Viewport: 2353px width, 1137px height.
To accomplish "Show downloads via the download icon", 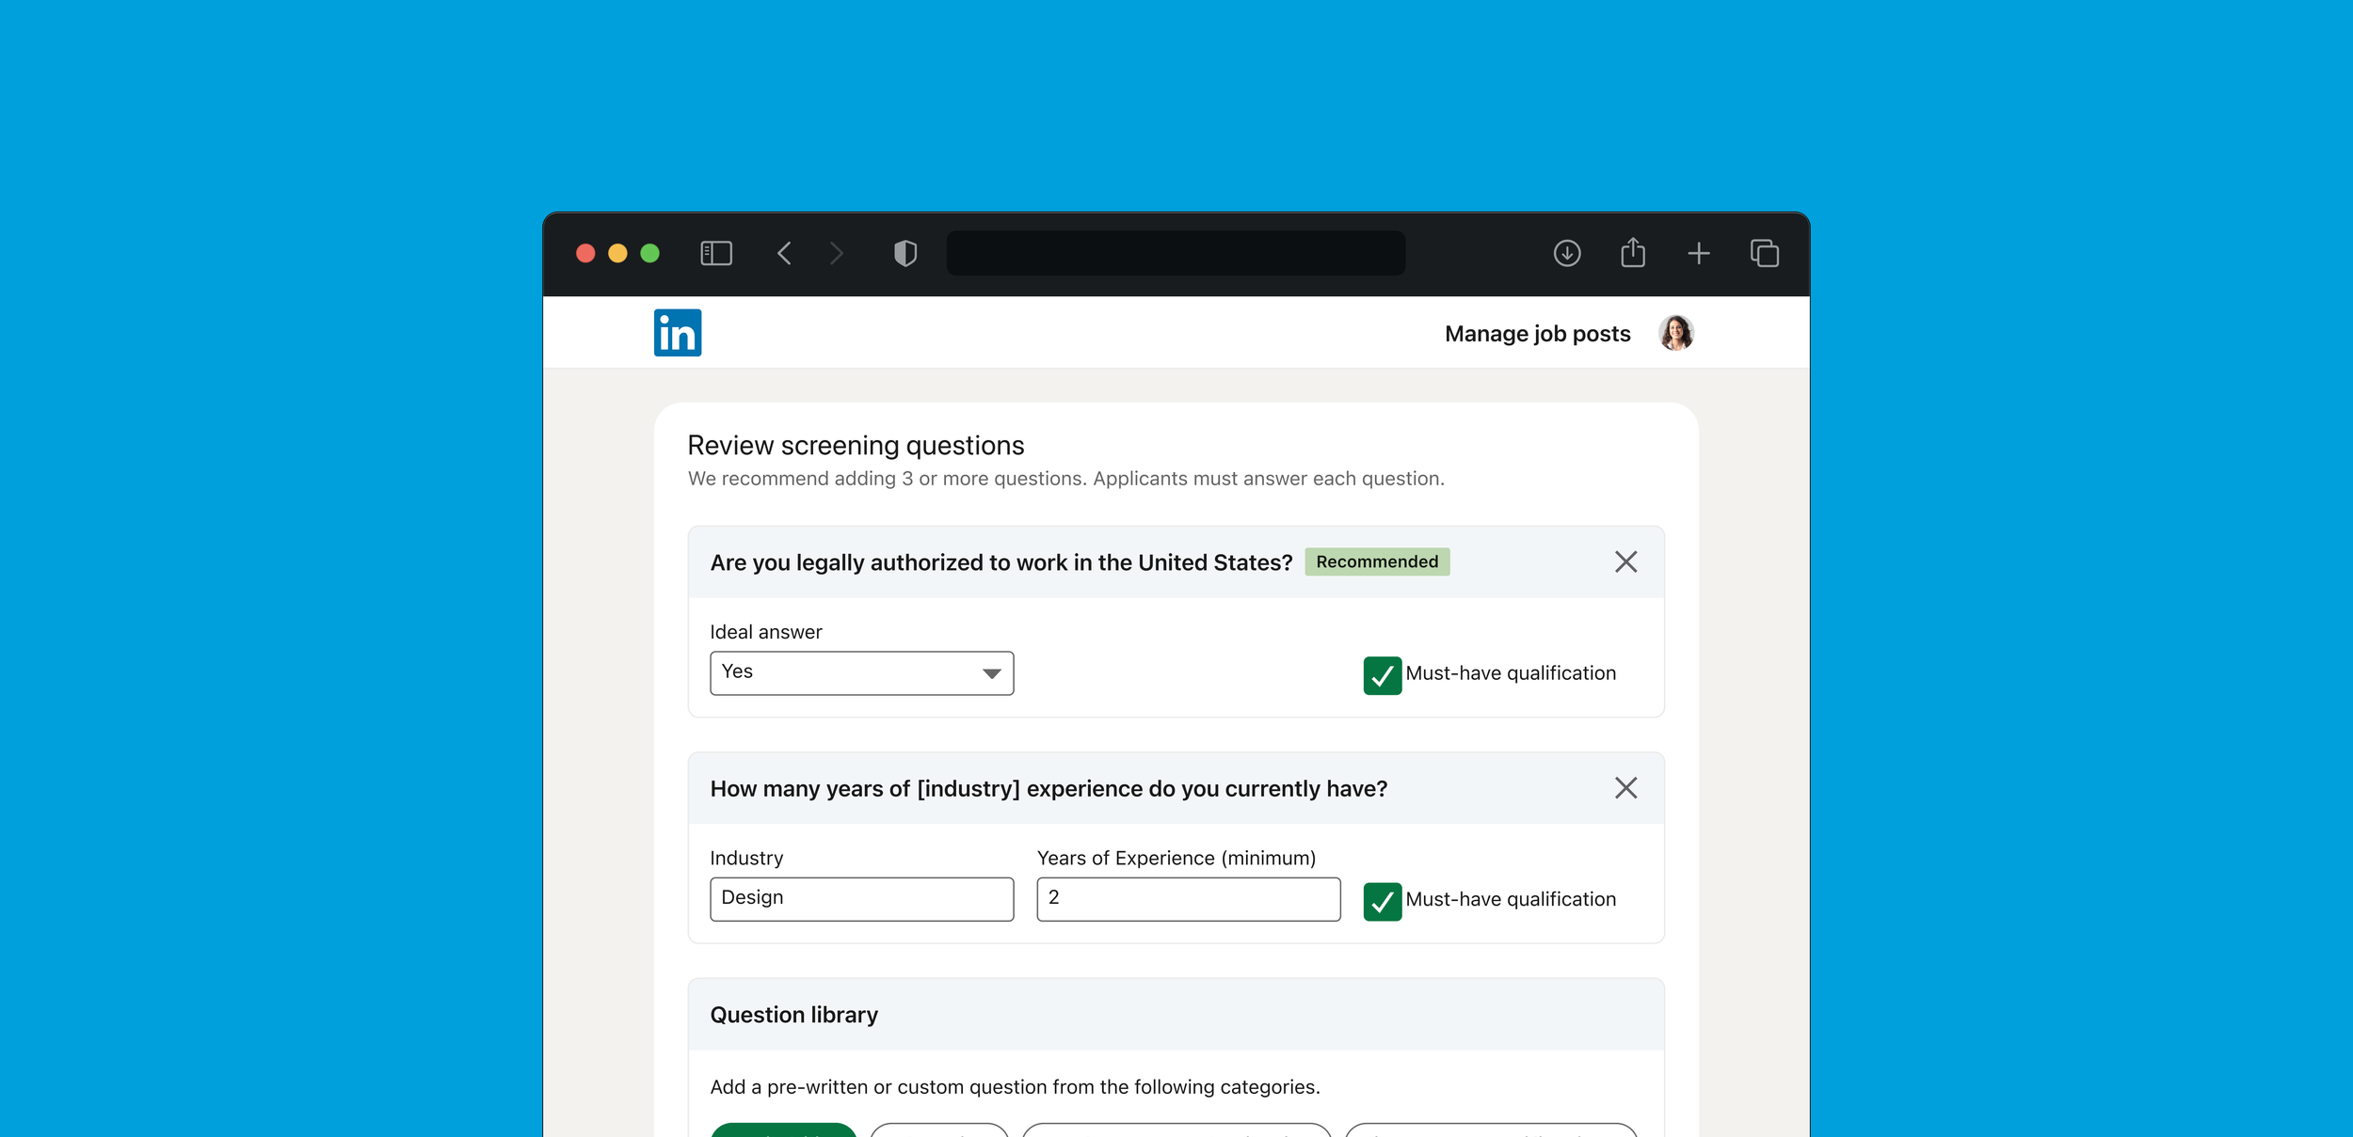I will click(1566, 253).
